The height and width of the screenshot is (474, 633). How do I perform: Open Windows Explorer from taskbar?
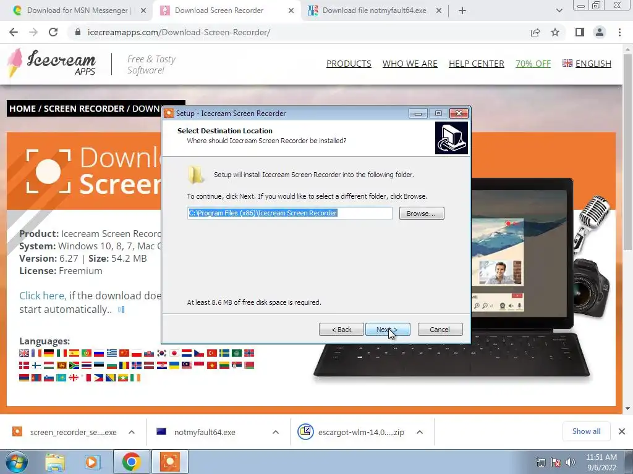tap(55, 462)
